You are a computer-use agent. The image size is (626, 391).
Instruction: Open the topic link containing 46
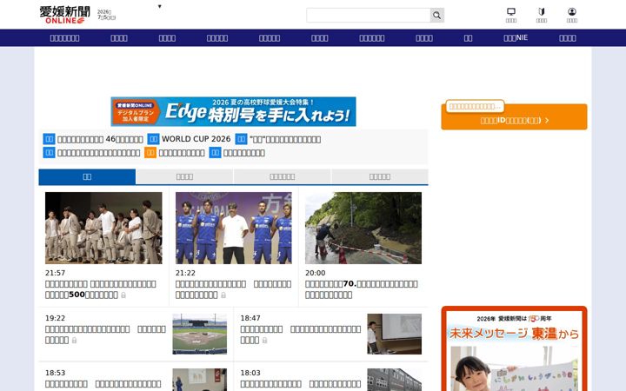click(x=100, y=139)
